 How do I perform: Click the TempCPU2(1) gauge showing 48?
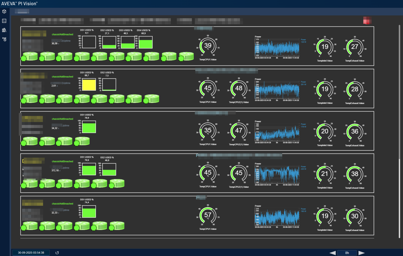point(239,88)
